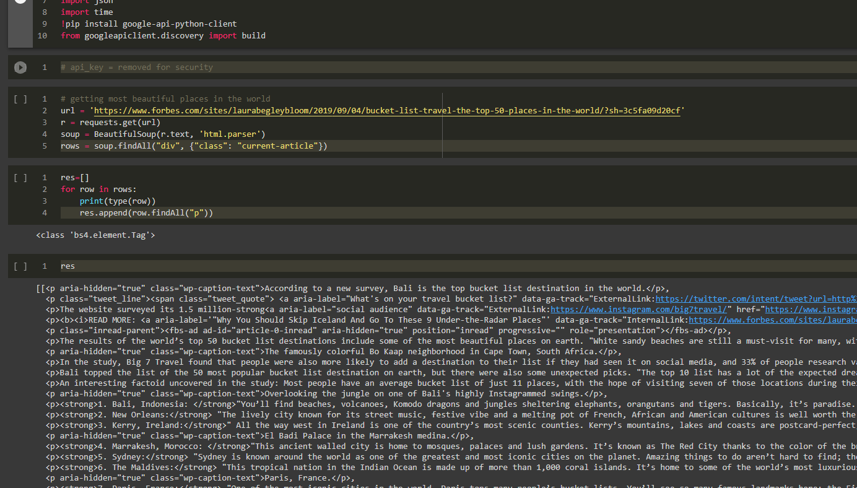Click output entry '3. Kerry, Ireland:'
The image size is (857, 488).
click(451, 425)
